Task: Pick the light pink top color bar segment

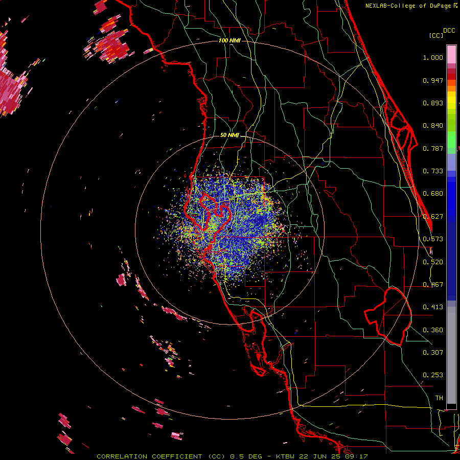Action: 451,54
